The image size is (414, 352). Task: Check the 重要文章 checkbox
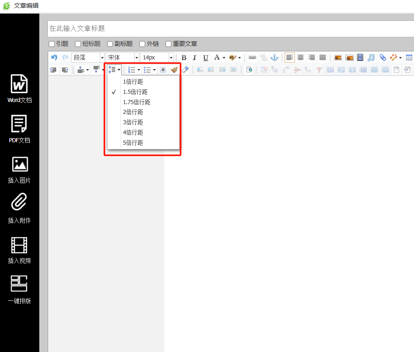pyautogui.click(x=168, y=44)
